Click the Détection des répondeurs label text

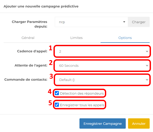82,93
